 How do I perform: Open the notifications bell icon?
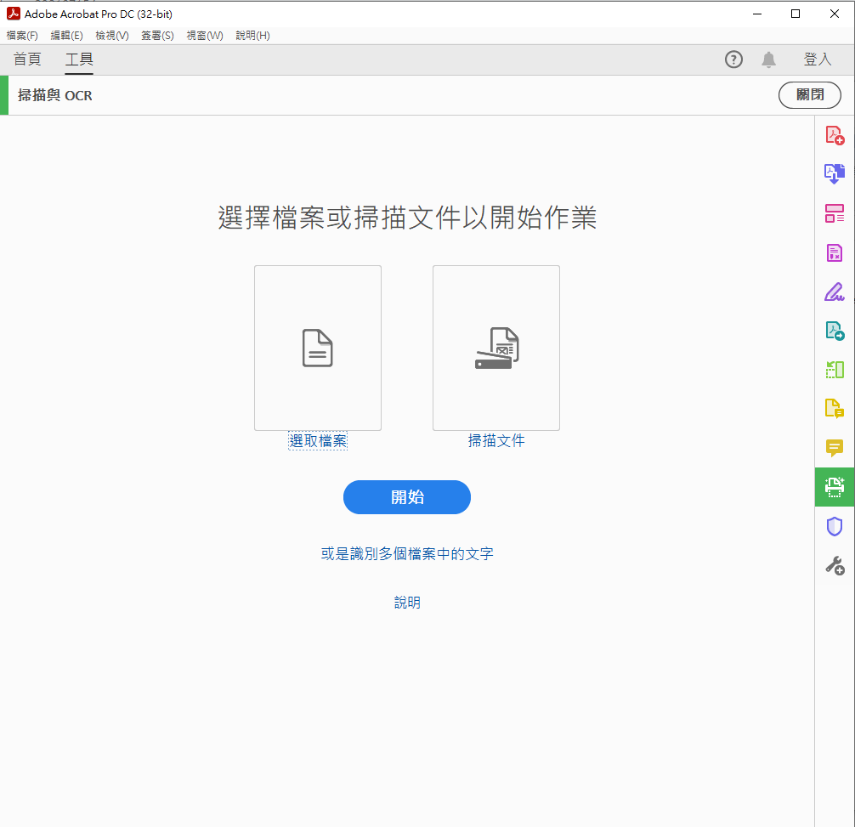(768, 59)
